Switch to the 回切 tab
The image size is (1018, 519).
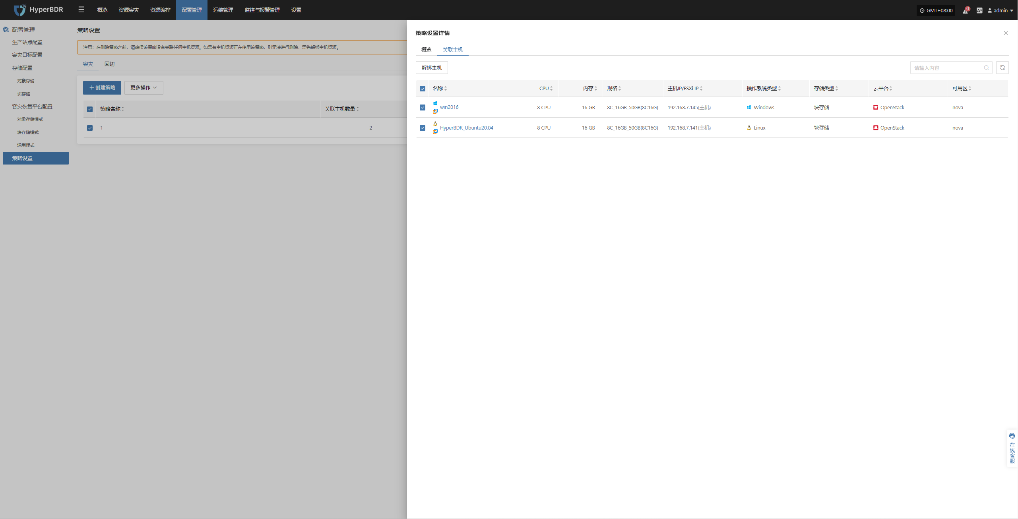pyautogui.click(x=109, y=64)
